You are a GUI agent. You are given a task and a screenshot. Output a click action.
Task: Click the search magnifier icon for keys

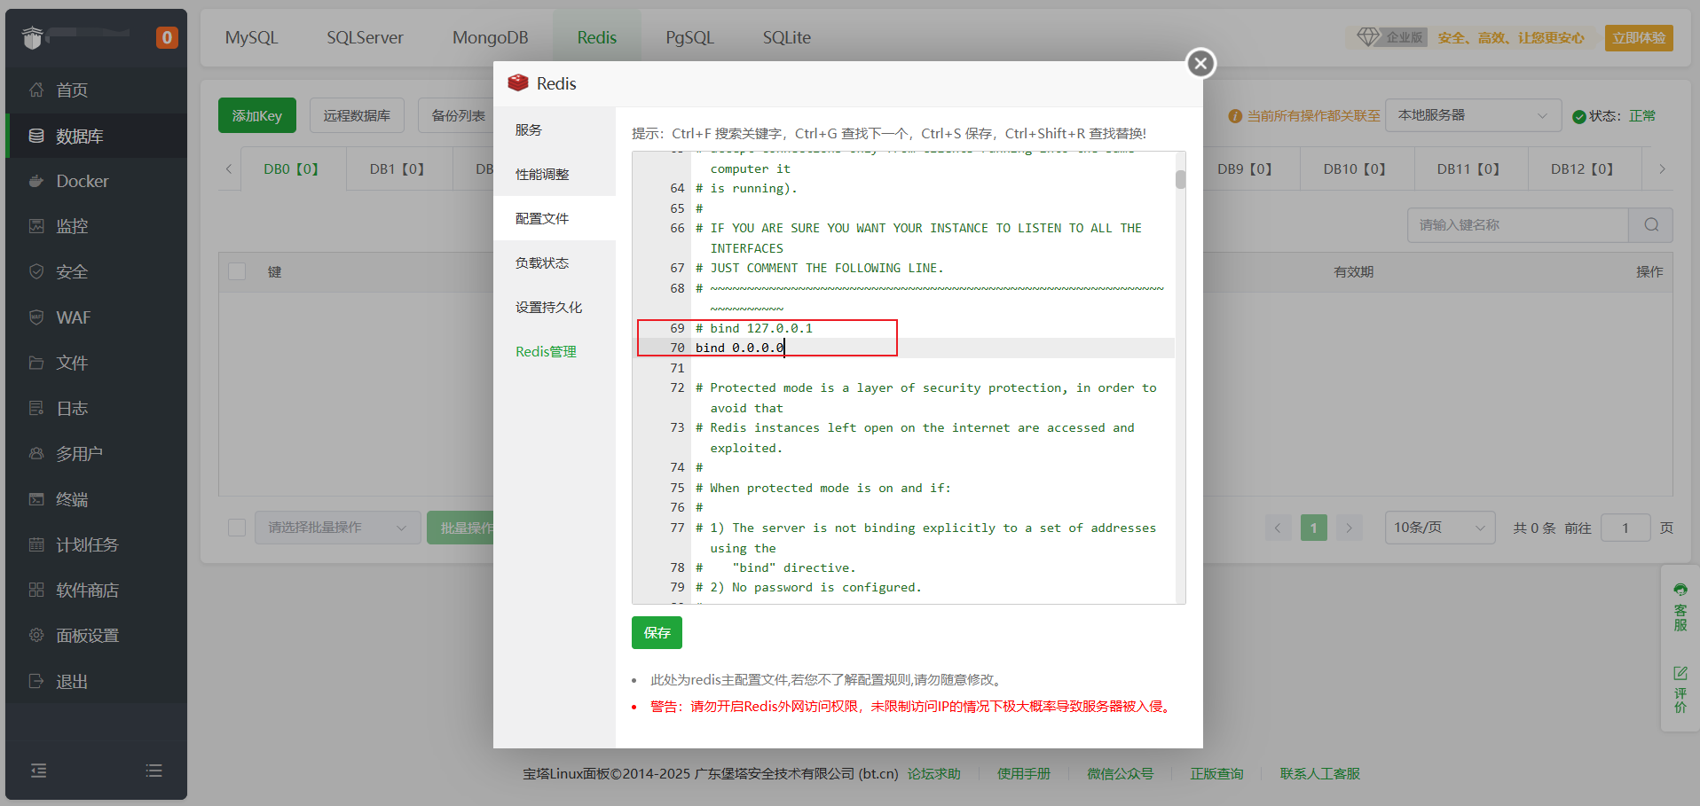(1650, 225)
